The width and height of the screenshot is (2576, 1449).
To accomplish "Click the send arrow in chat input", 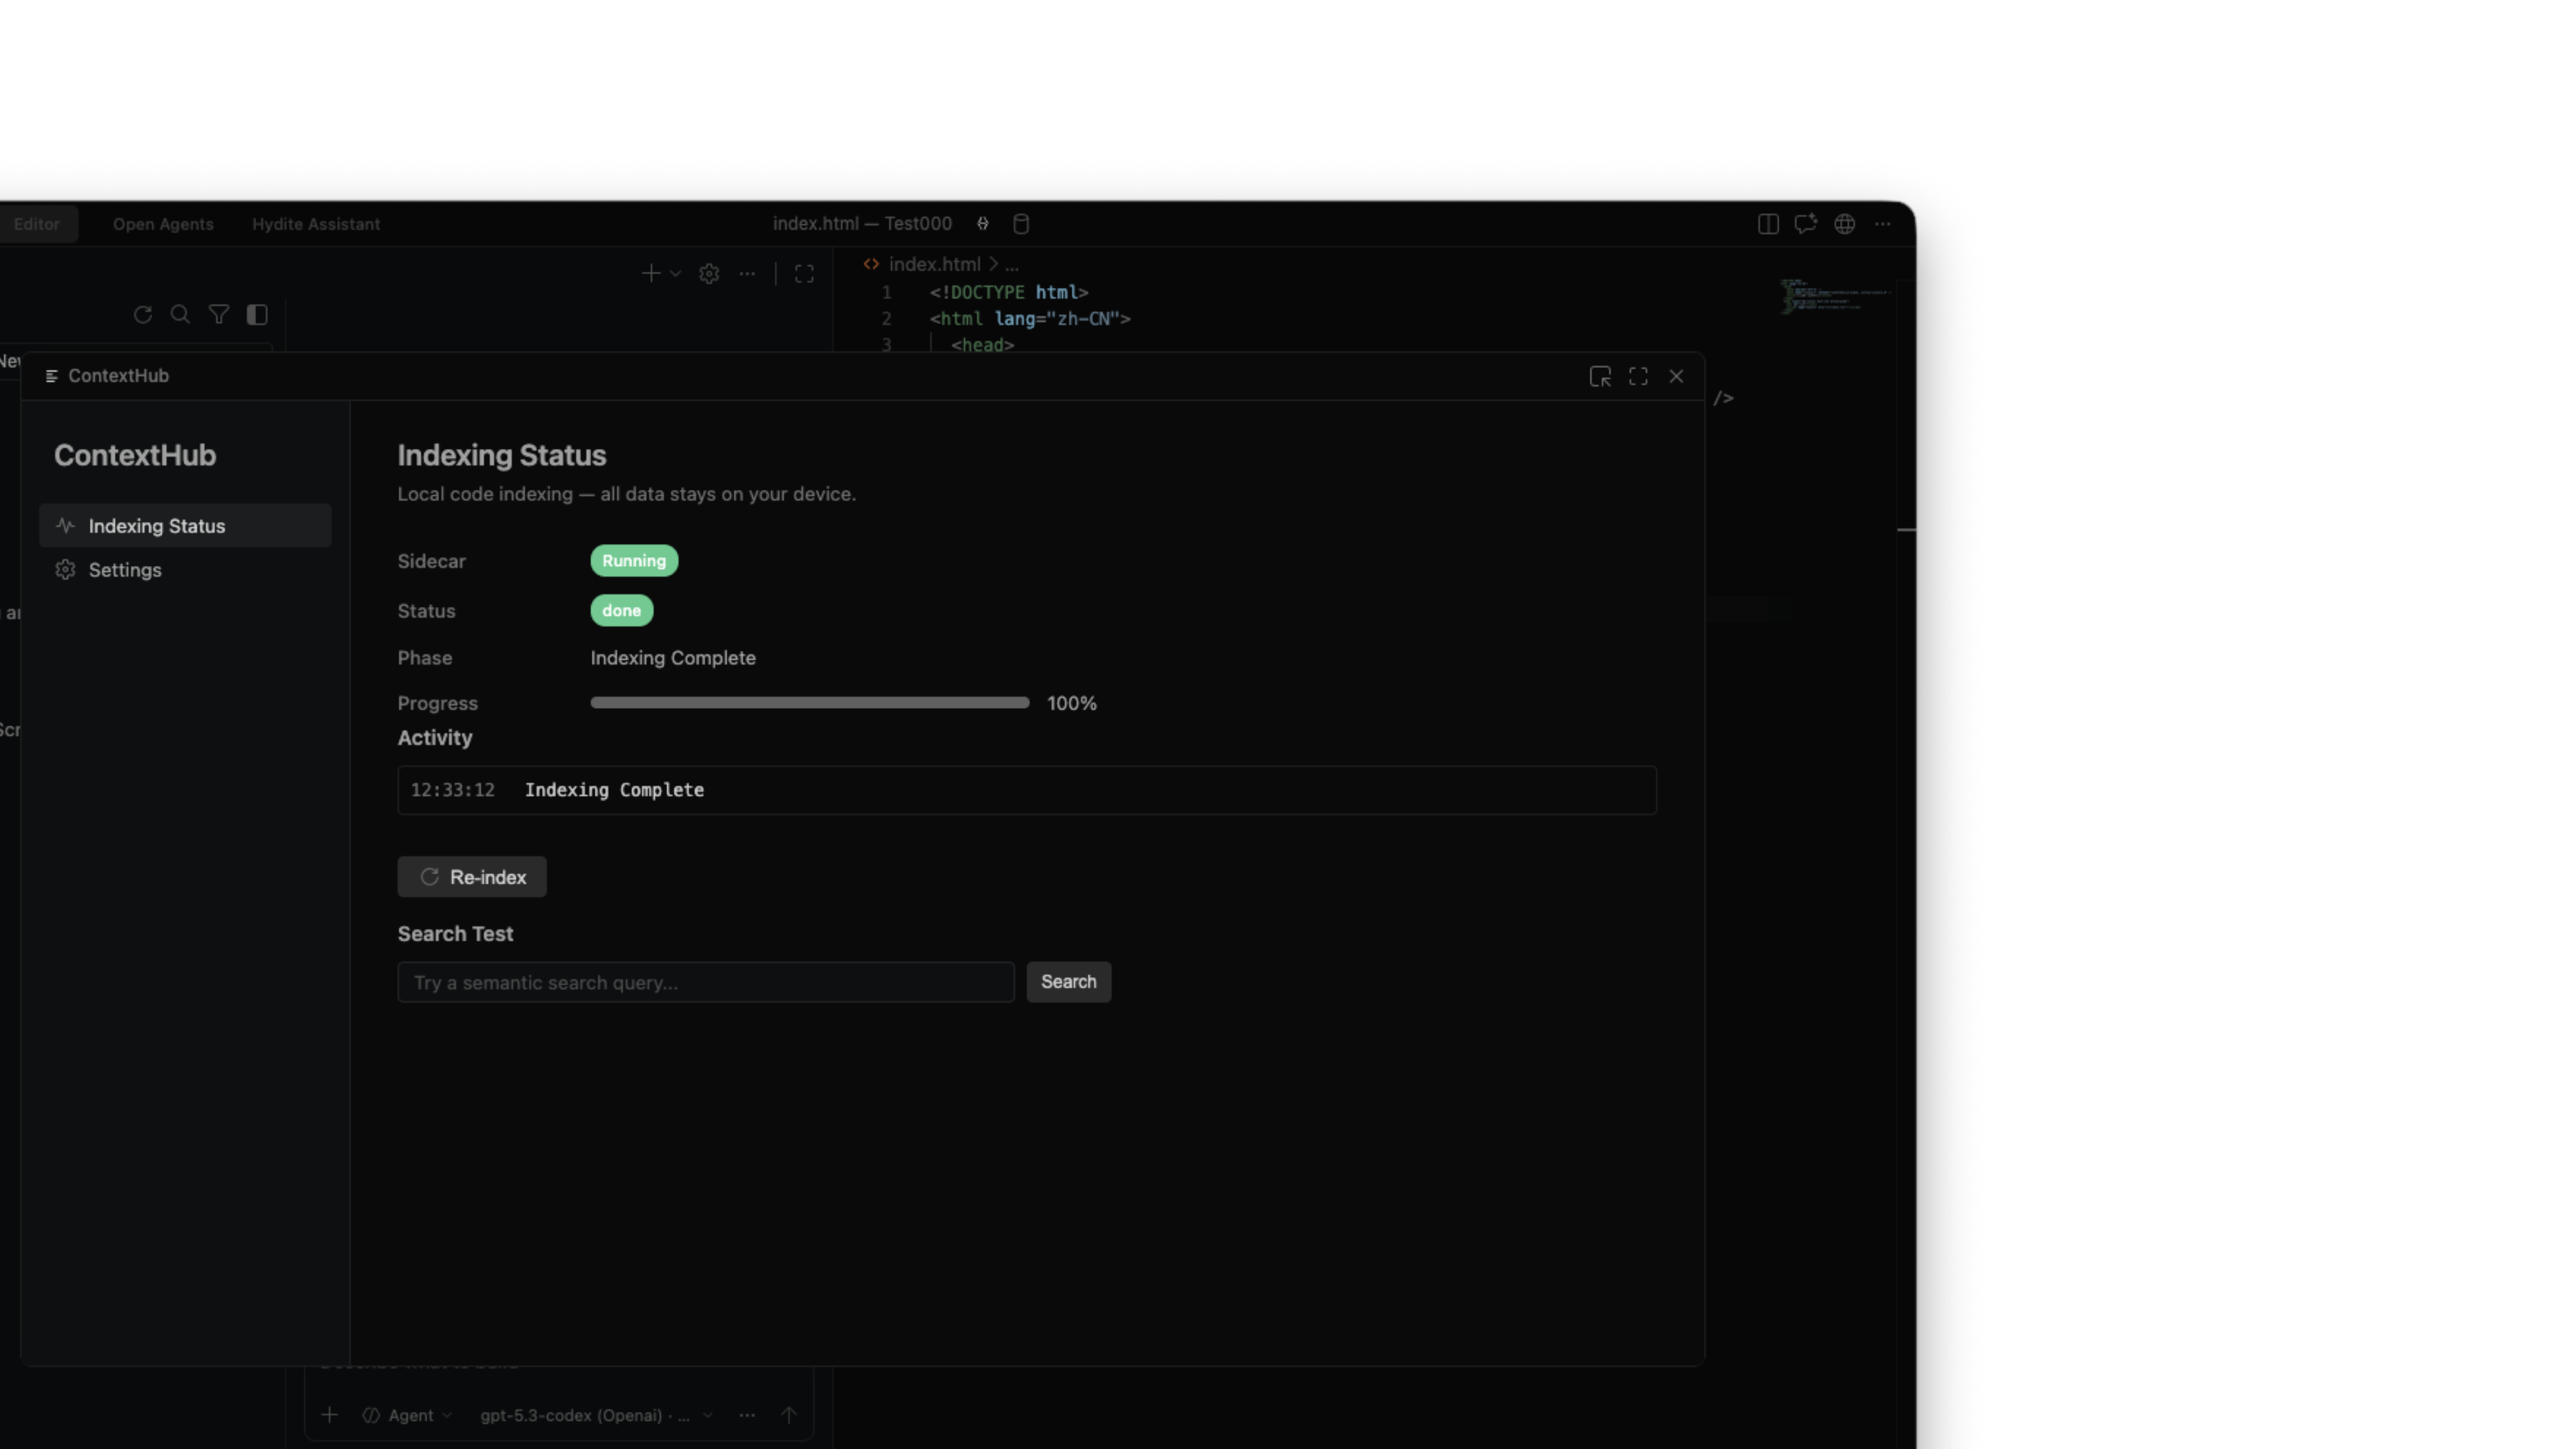I will pyautogui.click(x=789, y=1415).
